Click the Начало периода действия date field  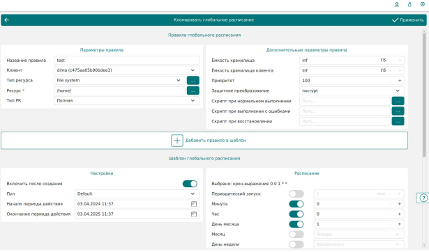click(x=137, y=204)
